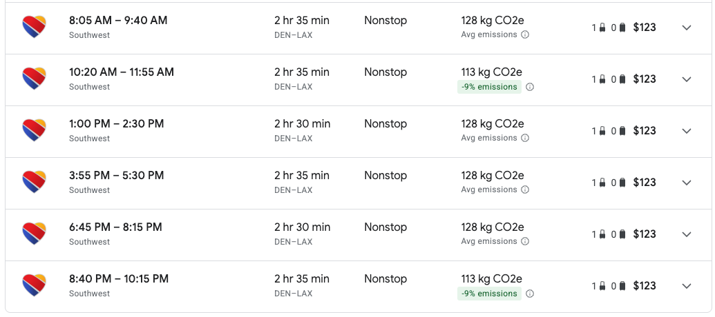Select the 1:00 PM – 2:30 PM flight

click(117, 124)
